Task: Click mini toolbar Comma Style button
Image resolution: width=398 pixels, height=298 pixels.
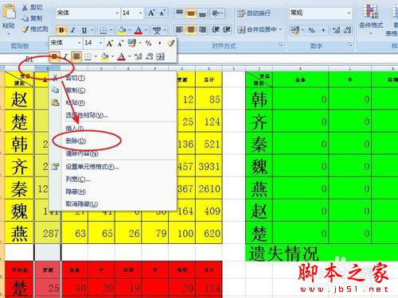Action: (159, 43)
